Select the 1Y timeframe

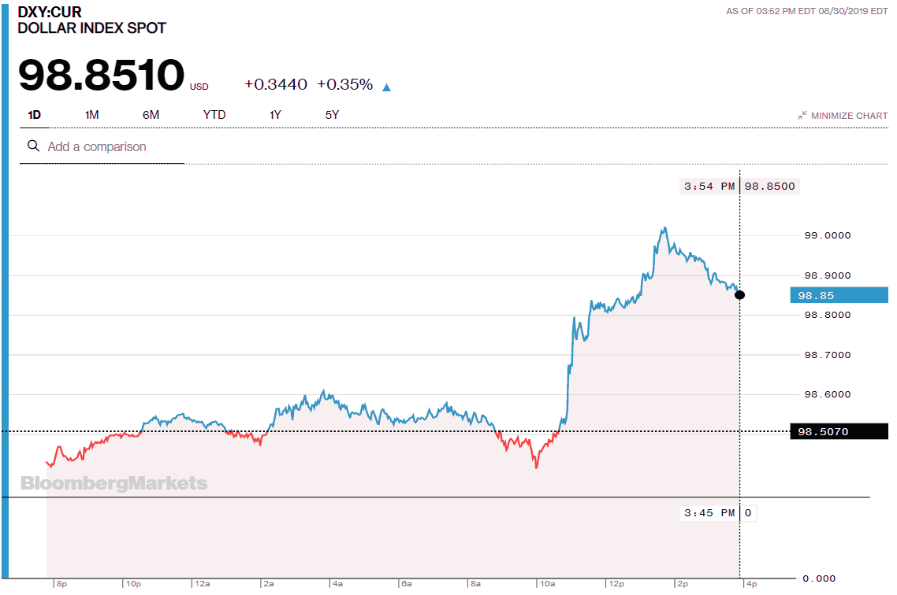coord(275,114)
